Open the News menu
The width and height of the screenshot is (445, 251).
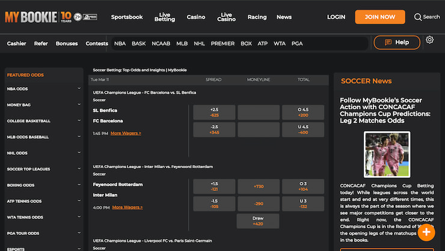(x=284, y=17)
